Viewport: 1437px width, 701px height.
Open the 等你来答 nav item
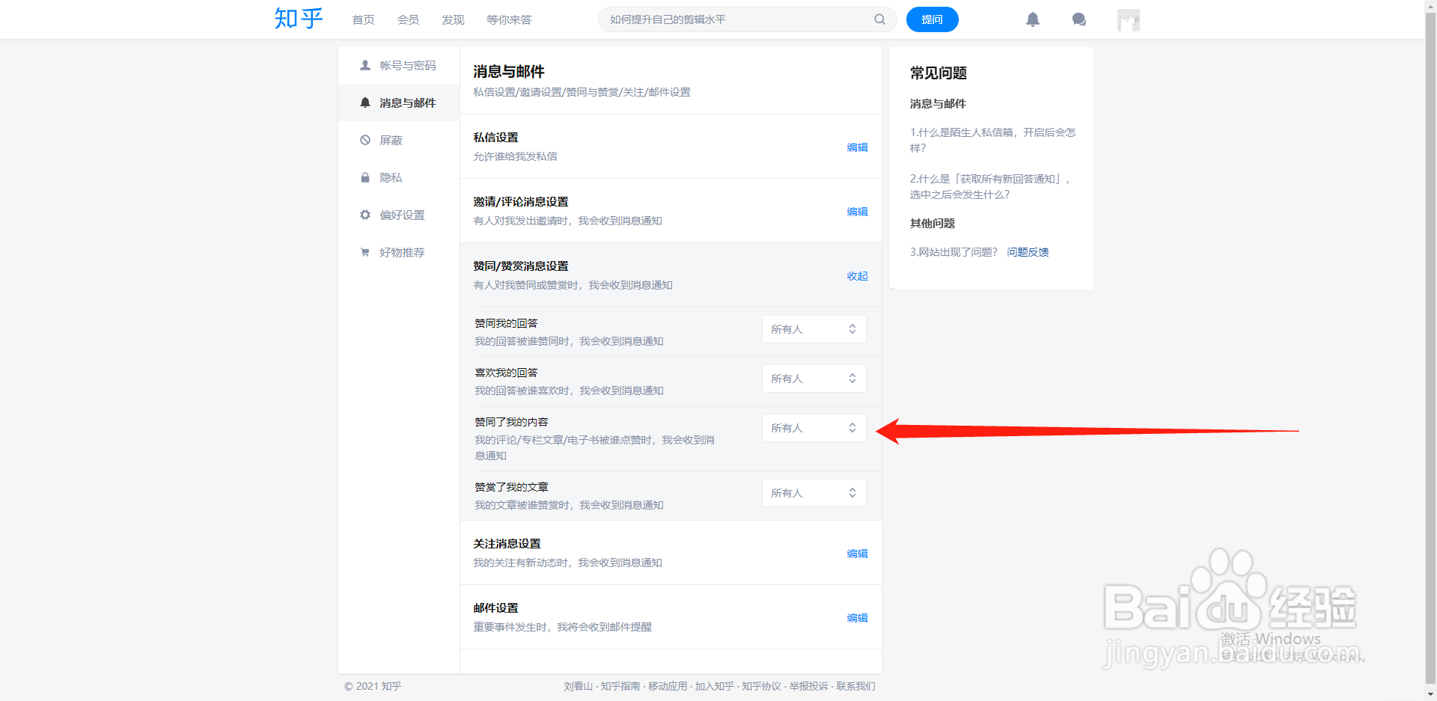click(509, 19)
